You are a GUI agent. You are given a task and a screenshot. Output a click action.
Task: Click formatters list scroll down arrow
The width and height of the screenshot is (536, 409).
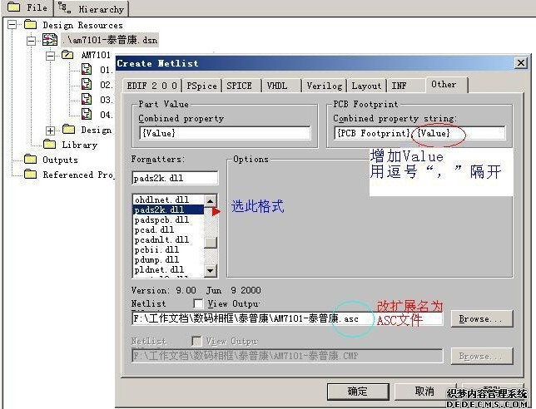coord(211,271)
